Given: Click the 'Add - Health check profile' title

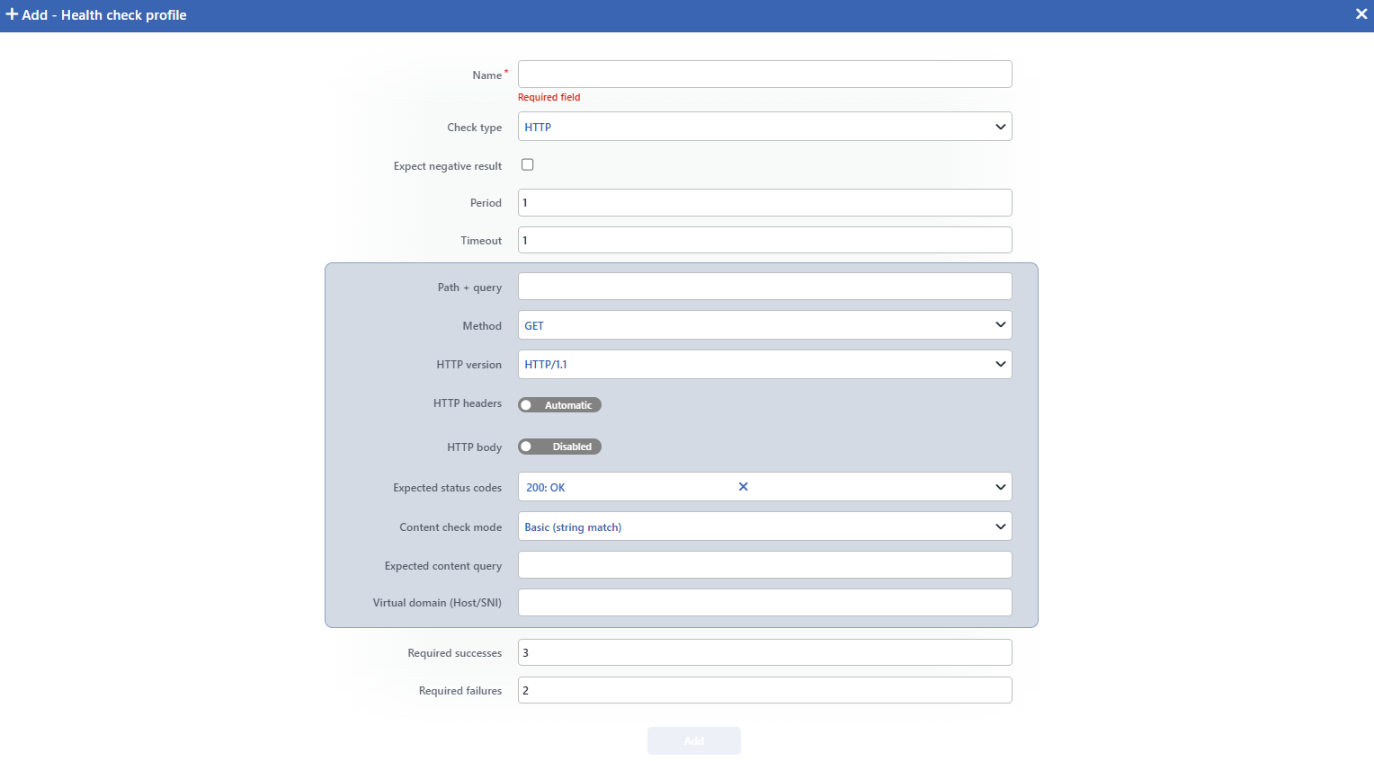Looking at the screenshot, I should [104, 15].
